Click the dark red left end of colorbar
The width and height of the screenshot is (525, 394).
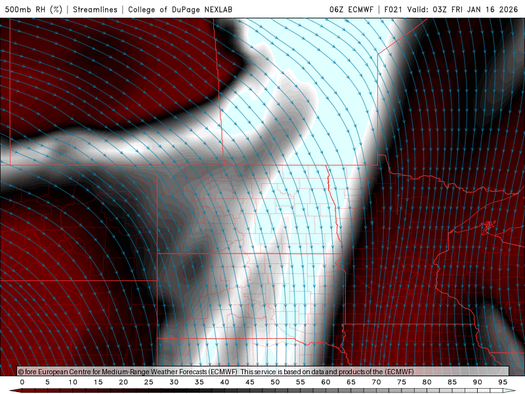[15, 391]
